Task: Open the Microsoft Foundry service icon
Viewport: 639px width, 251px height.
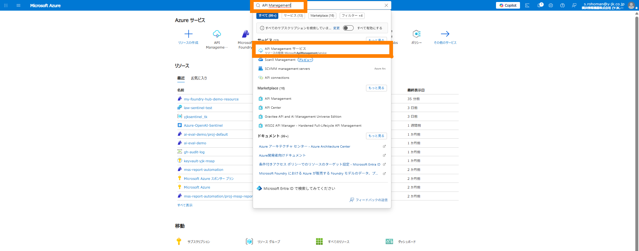Action: [x=245, y=34]
